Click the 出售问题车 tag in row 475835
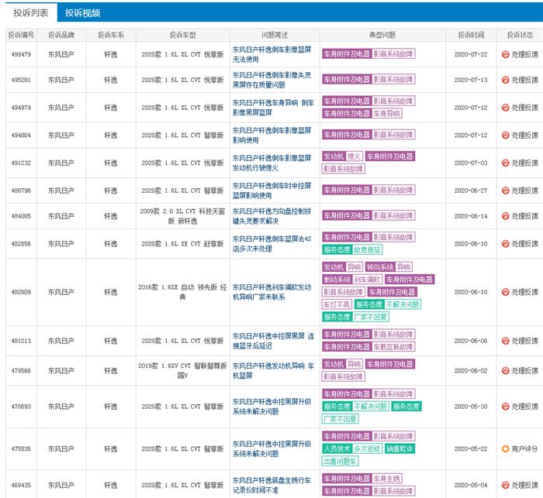This screenshot has width=543, height=498. [x=340, y=462]
